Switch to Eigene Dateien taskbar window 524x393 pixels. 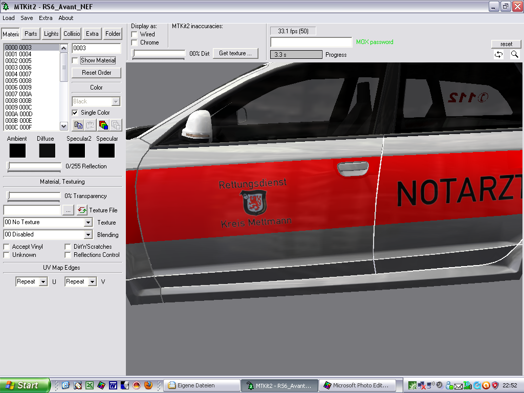pyautogui.click(x=201, y=385)
